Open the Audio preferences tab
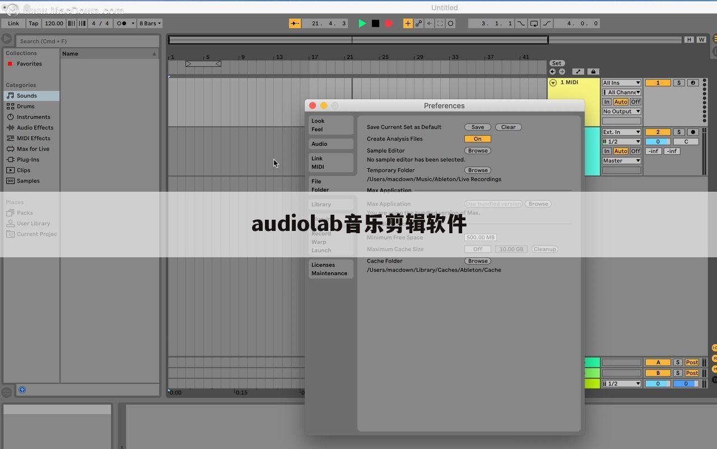This screenshot has width=717, height=449. pos(331,144)
